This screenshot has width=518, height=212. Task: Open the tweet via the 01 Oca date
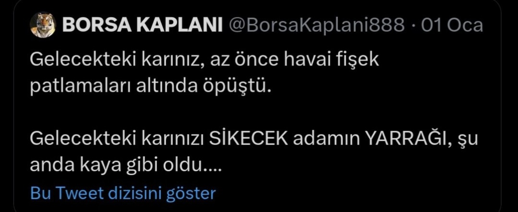click(452, 26)
